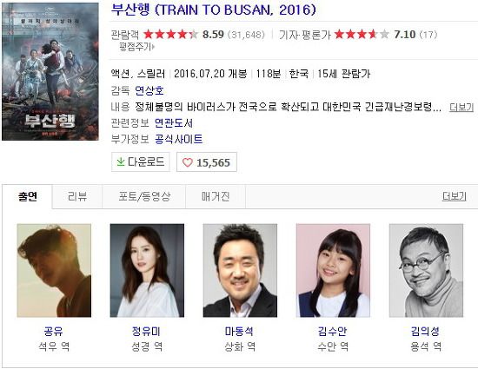This screenshot has height=369, width=478.
Task: Open 정유미 actor photo
Action: point(147,270)
